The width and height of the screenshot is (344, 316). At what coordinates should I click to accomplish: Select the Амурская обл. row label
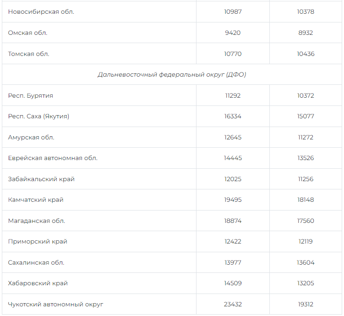[31, 138]
